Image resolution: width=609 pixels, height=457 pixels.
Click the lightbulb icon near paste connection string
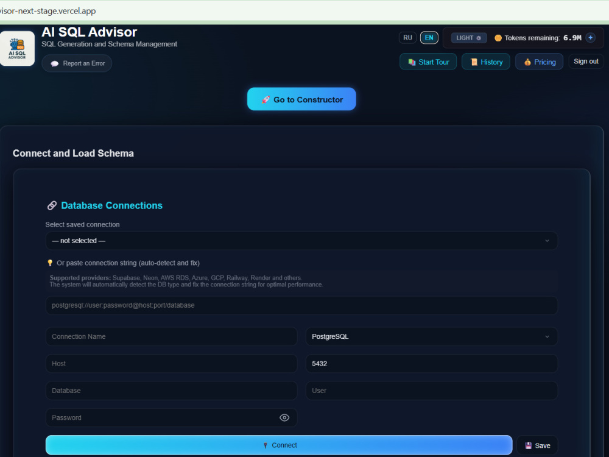tap(50, 263)
